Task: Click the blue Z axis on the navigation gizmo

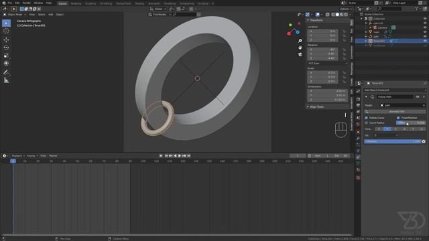Action: tap(298, 32)
